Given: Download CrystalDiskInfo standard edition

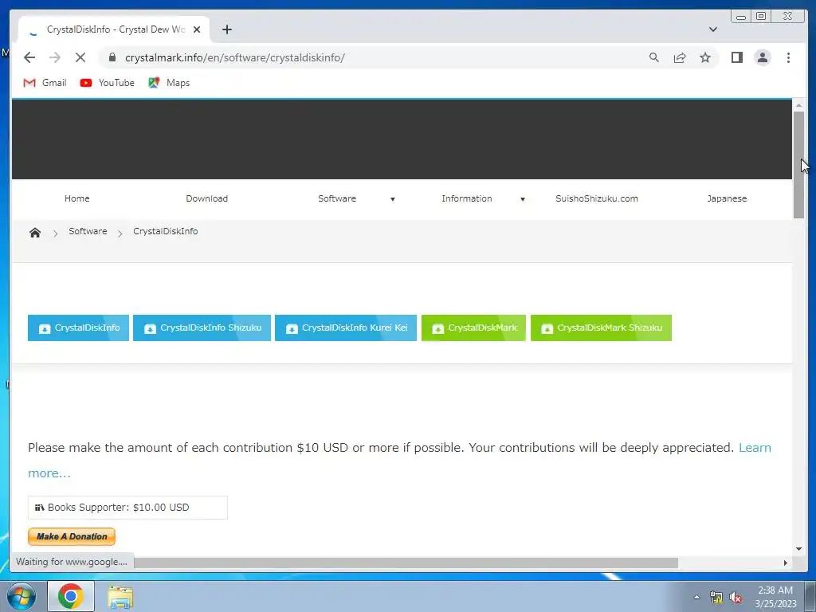Looking at the screenshot, I should point(78,328).
